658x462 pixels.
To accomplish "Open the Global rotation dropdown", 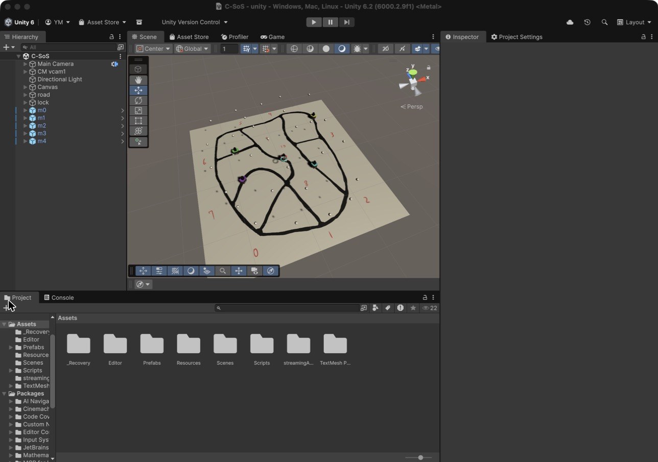I will click(x=192, y=48).
